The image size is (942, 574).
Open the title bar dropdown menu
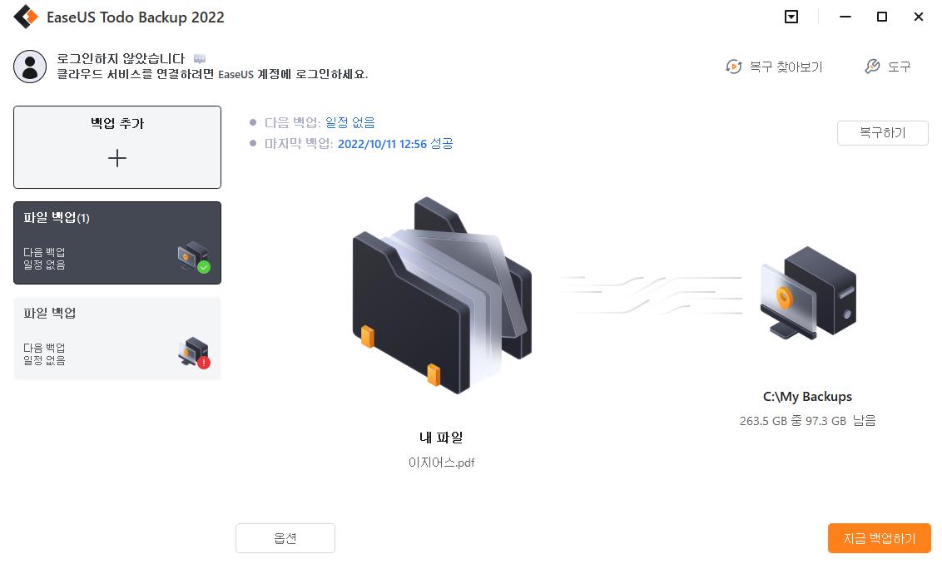(x=791, y=17)
